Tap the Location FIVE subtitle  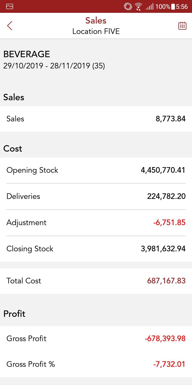(96, 32)
